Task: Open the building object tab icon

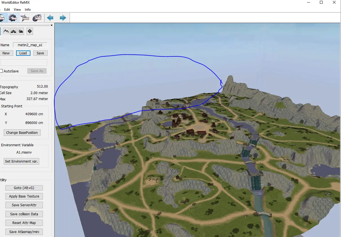Action: pyautogui.click(x=13, y=31)
